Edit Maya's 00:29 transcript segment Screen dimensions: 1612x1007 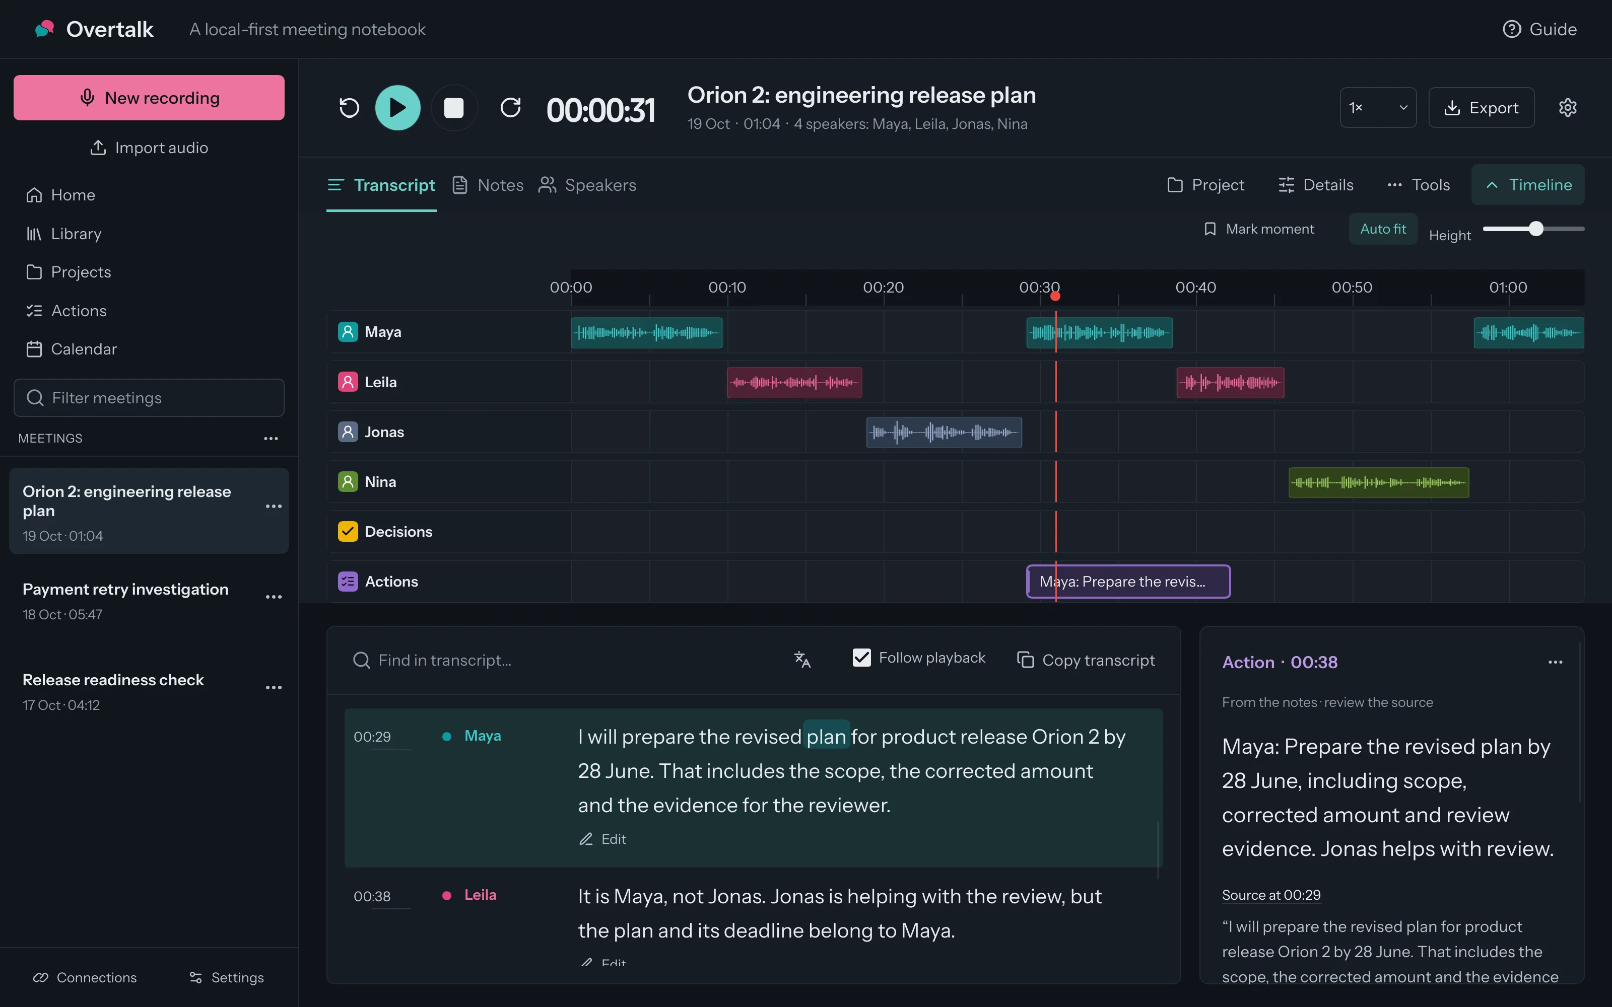[603, 839]
